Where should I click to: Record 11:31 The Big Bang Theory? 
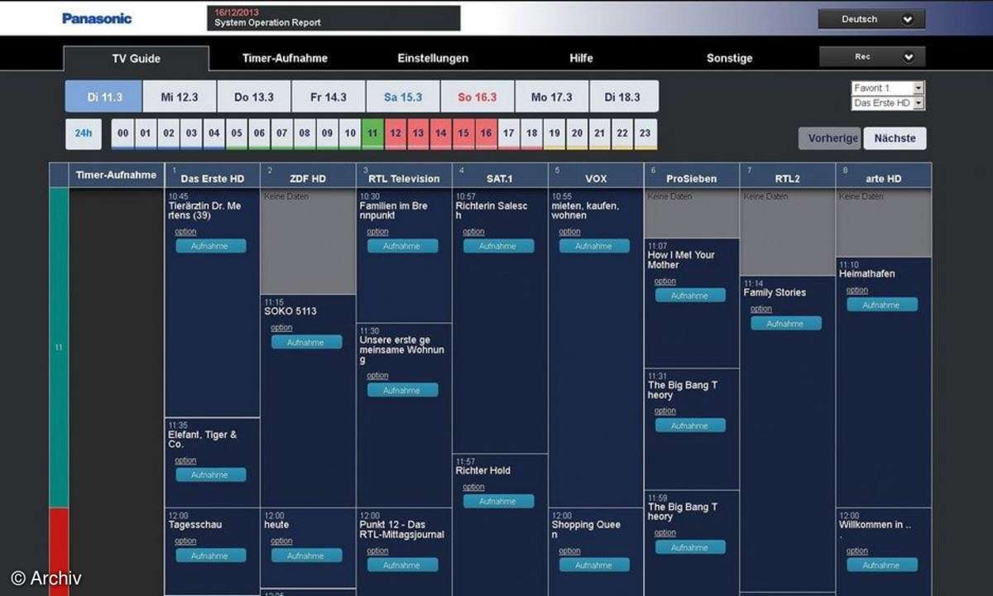pos(690,425)
